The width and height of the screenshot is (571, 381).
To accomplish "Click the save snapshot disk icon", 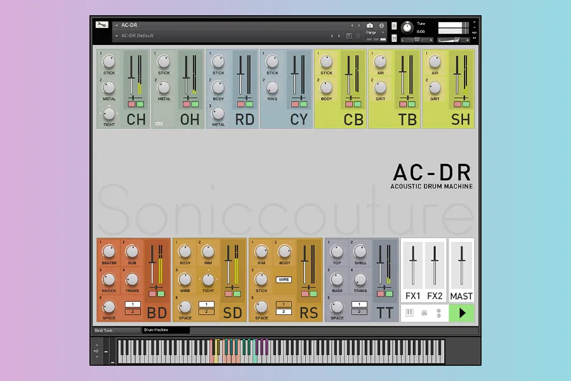I will coord(349,36).
